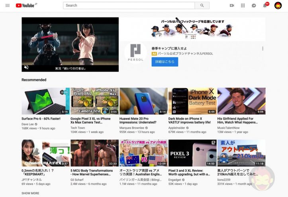Screen dimensions: 288x197
Task: Open the パーソル公式ブランドチャンネルPERSOL channel link
Action: (x=185, y=54)
